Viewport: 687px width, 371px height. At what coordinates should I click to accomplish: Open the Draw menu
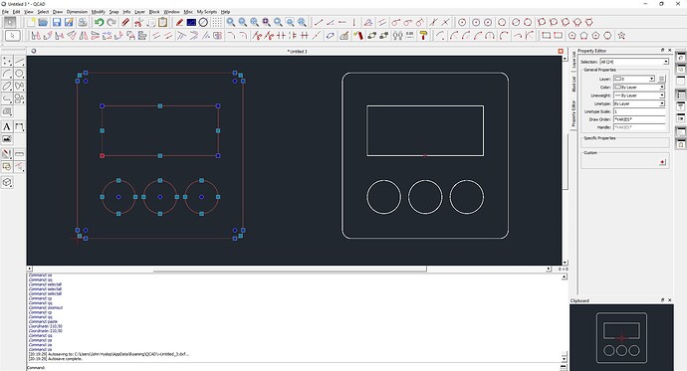click(x=58, y=12)
